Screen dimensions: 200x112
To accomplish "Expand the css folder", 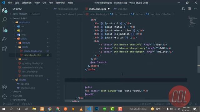I will pyautogui.click(x=22, y=26).
